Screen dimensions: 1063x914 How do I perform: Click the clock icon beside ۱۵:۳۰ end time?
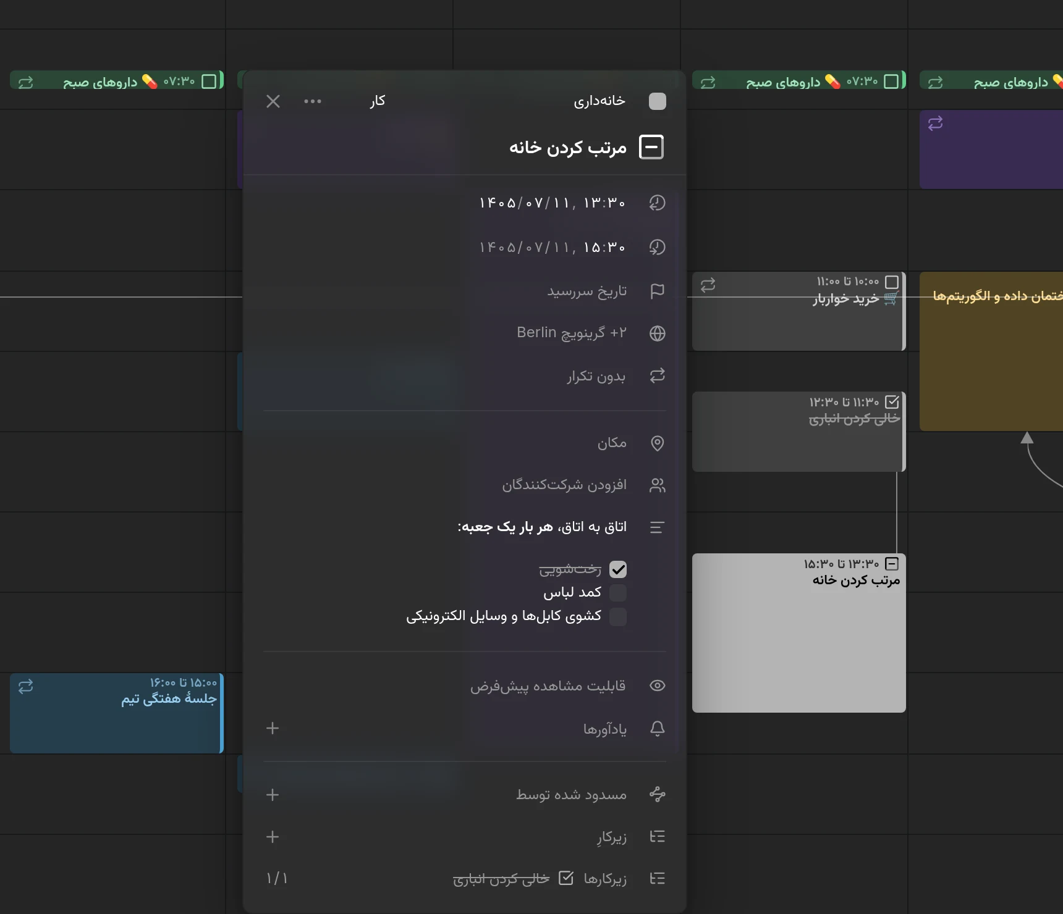click(658, 248)
